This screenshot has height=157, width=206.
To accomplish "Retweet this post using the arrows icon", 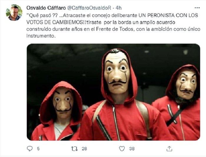I will [x=74, y=149].
